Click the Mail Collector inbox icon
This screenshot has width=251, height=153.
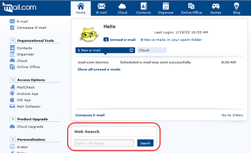click(x=12, y=106)
